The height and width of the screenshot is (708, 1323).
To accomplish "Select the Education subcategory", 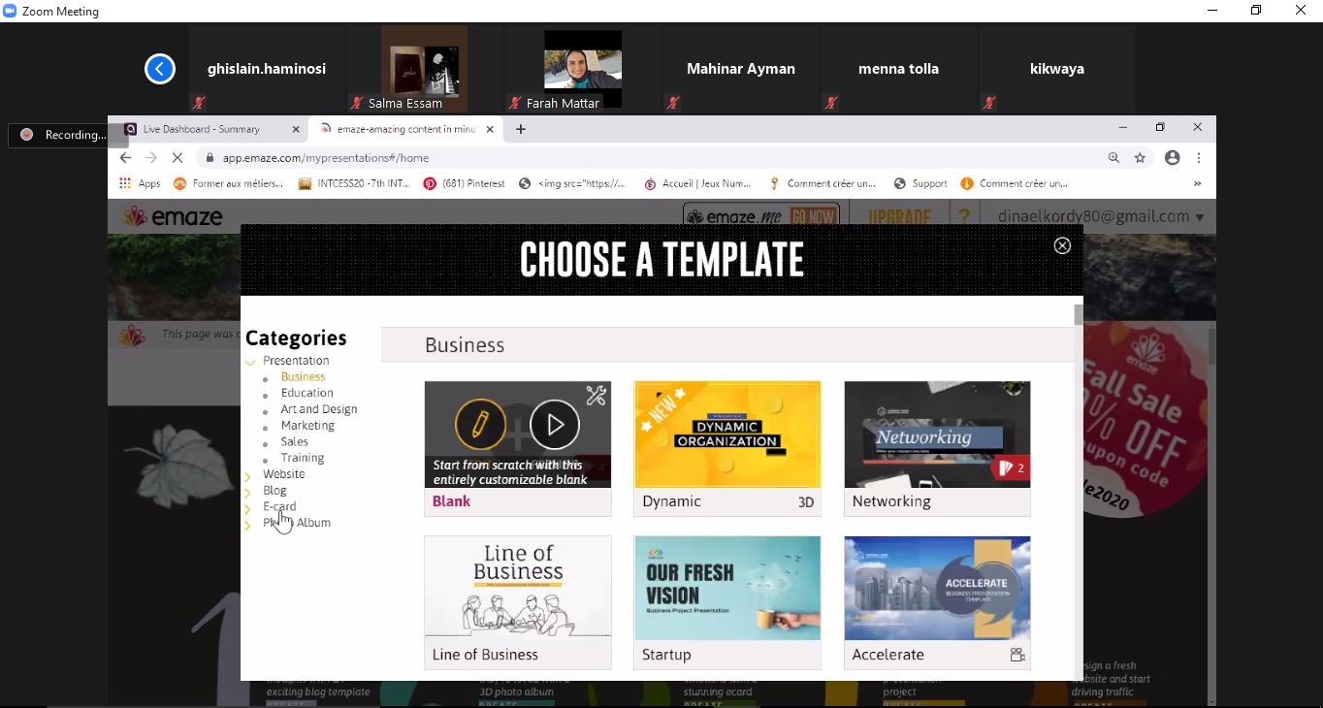I will click(x=307, y=393).
